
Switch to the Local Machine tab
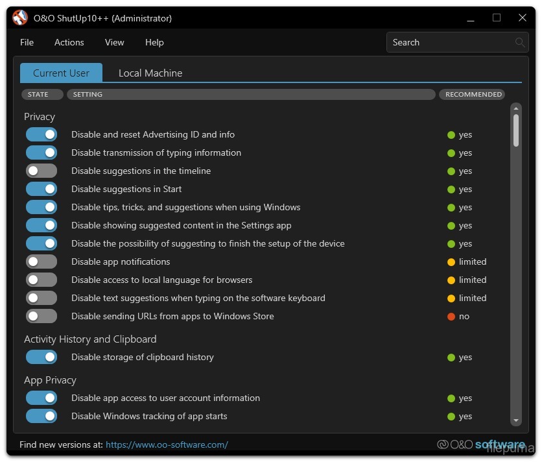point(150,73)
